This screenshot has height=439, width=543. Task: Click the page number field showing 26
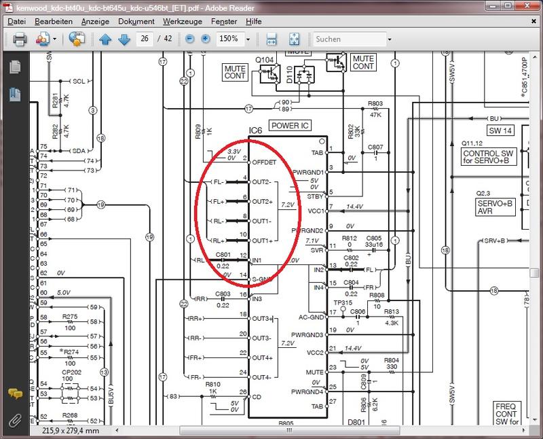click(145, 39)
